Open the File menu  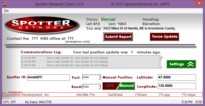tap(6, 11)
